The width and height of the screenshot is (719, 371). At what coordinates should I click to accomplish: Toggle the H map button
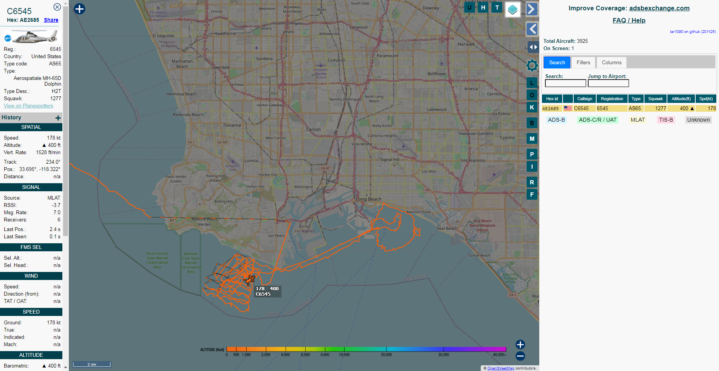[x=483, y=7]
